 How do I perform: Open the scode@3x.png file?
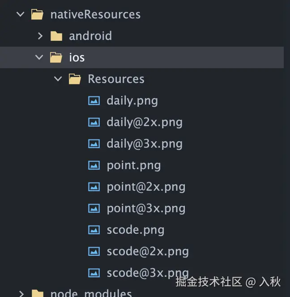[147, 273]
